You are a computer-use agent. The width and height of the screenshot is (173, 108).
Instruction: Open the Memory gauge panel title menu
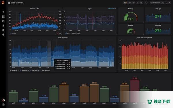click(x=131, y=9)
